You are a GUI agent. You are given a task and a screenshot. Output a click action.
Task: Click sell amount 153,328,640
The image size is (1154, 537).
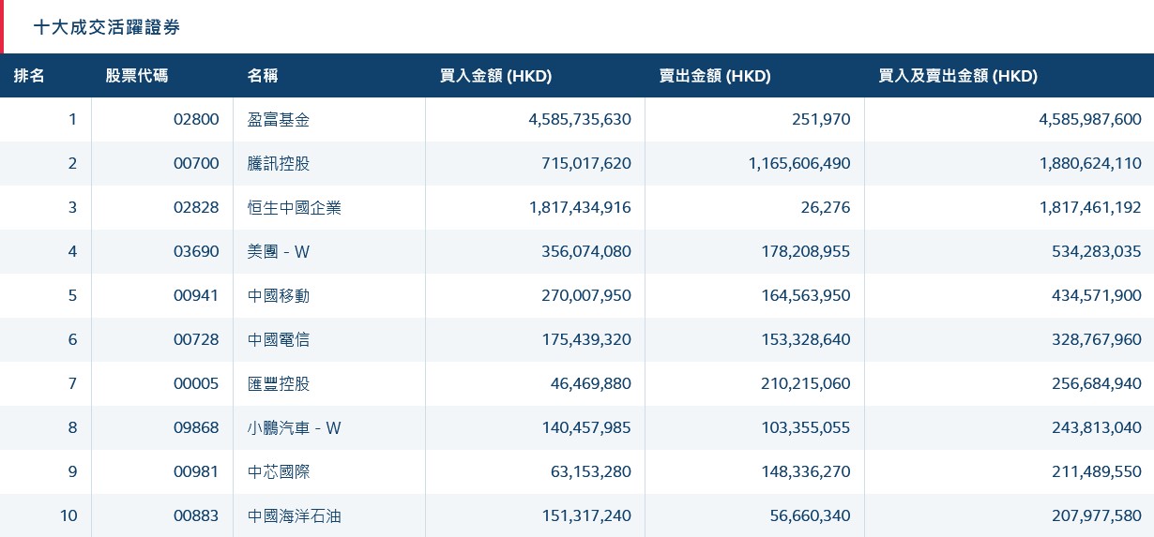pos(806,339)
